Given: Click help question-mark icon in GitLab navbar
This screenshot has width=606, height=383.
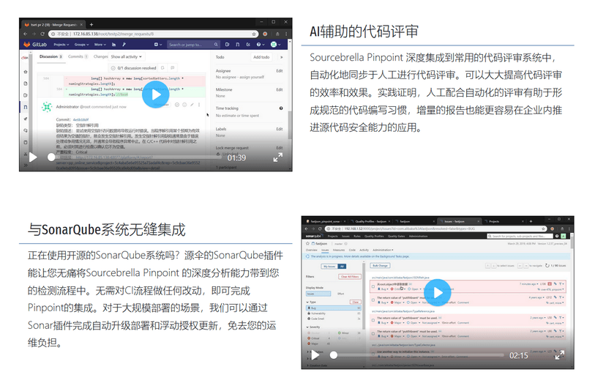Looking at the screenshot, I should click(260, 45).
